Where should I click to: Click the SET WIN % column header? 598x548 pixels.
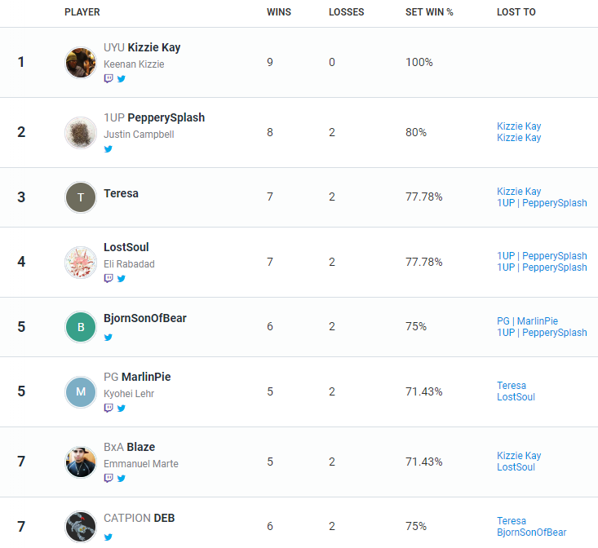pyautogui.click(x=429, y=12)
